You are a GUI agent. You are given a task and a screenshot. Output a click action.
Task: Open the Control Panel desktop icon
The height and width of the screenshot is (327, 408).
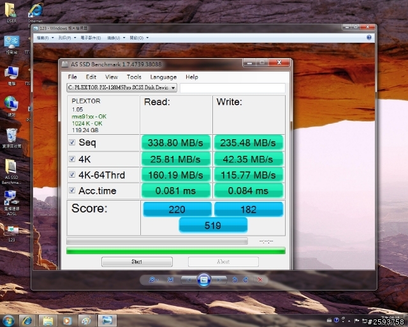click(x=11, y=45)
